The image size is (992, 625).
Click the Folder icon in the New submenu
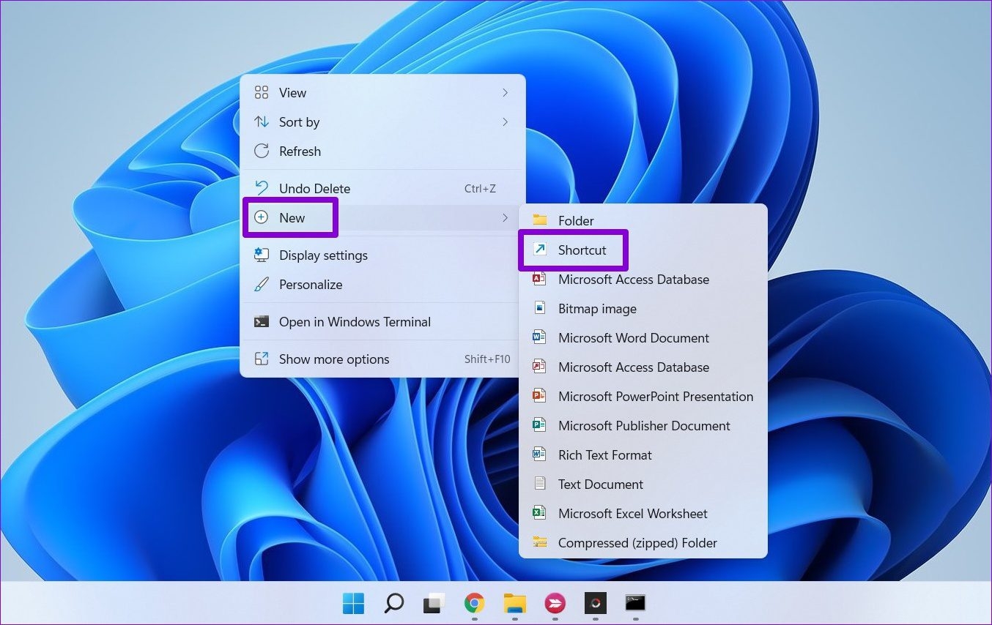click(x=540, y=220)
